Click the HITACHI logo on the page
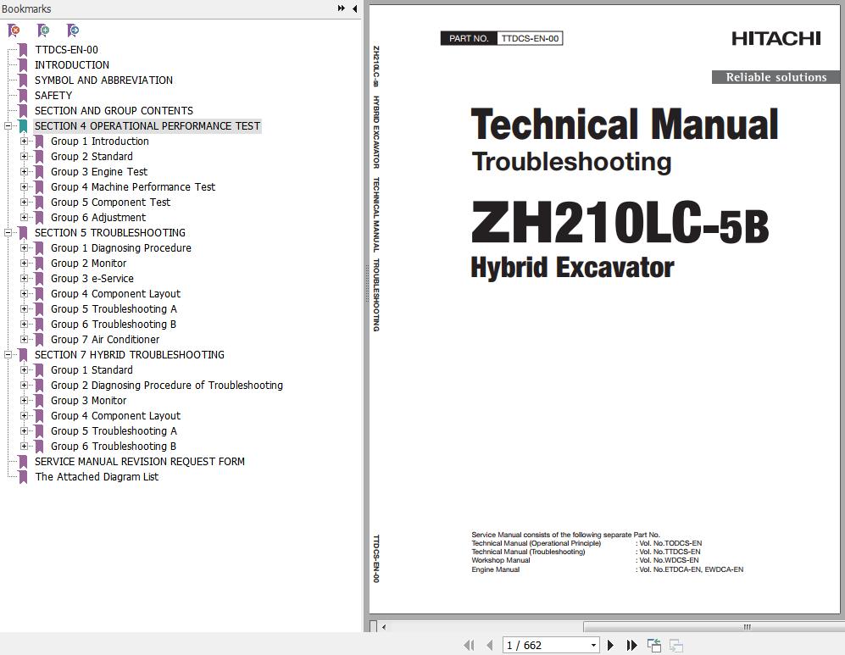Screen dimensions: 845x655 pyautogui.click(x=776, y=38)
